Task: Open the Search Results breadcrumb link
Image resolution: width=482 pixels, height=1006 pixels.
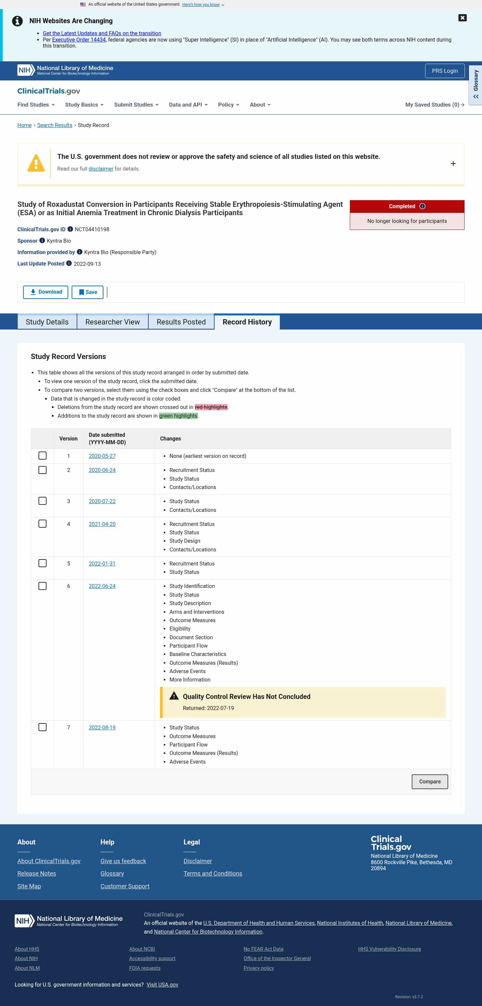Action: pyautogui.click(x=55, y=125)
